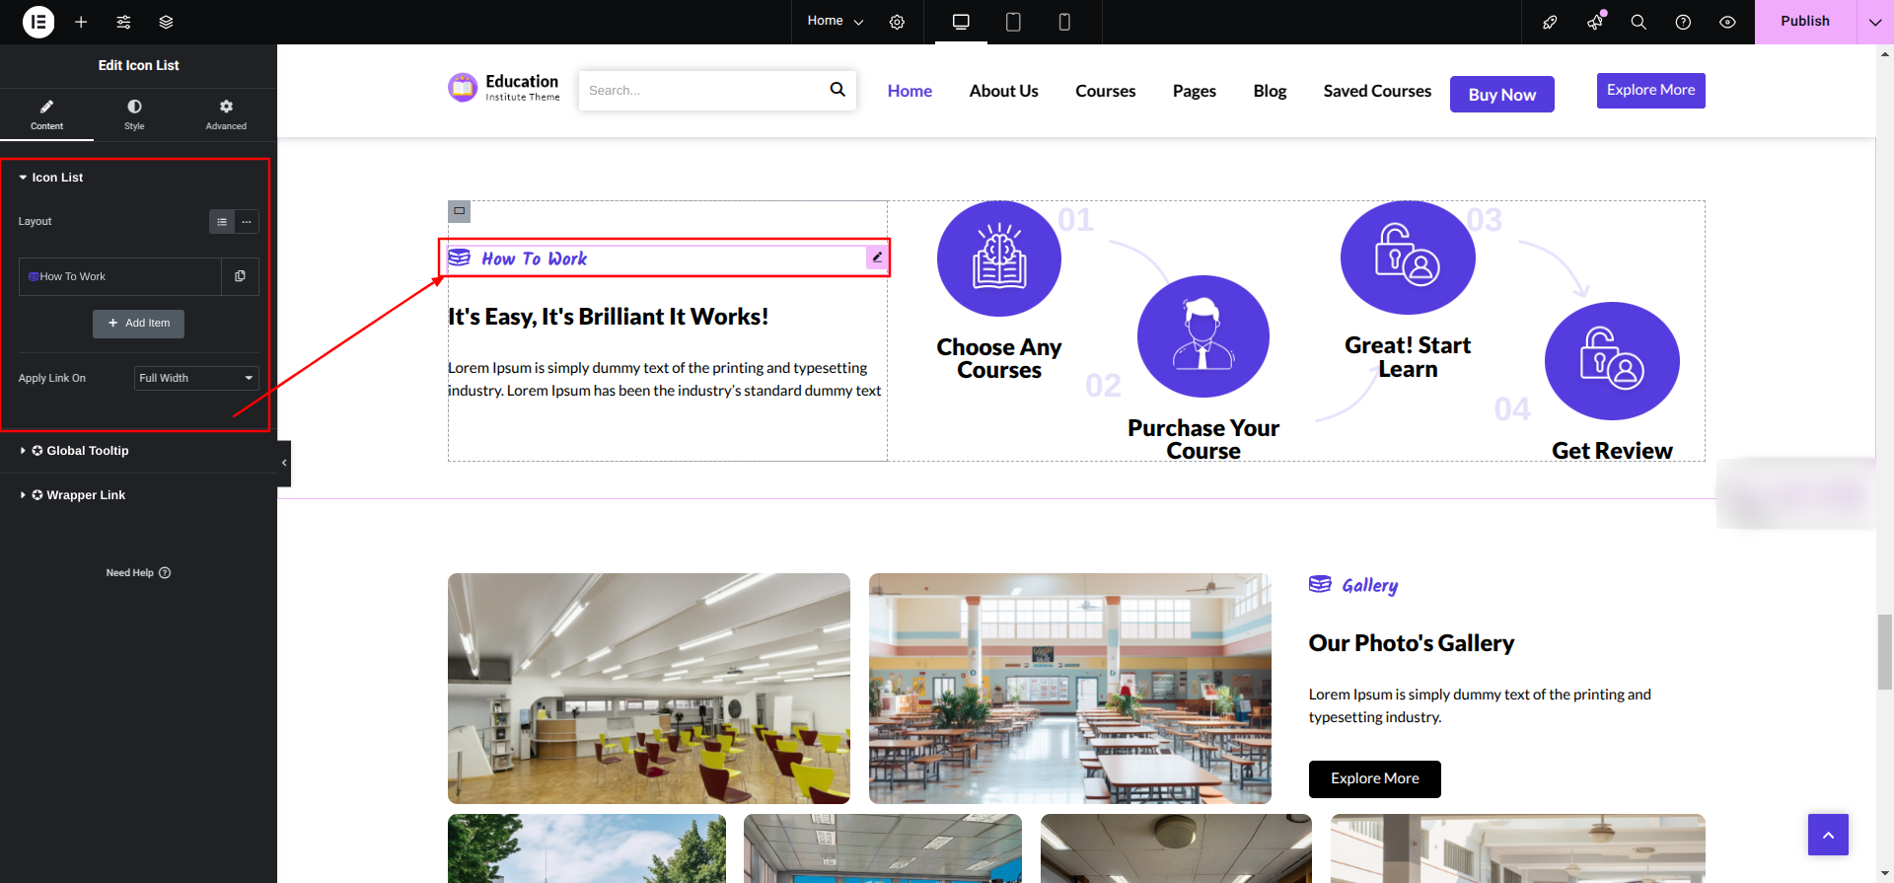The image size is (1894, 883).
Task: Click the container edit handle icon
Action: tap(459, 211)
